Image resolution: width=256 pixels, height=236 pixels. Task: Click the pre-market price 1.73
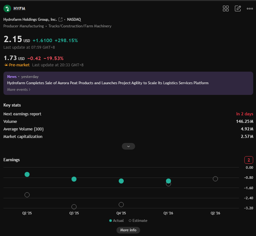click(10, 58)
